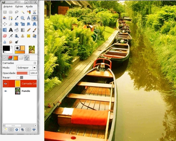
Task: Open the Arquivo menu
Action: 8,7
